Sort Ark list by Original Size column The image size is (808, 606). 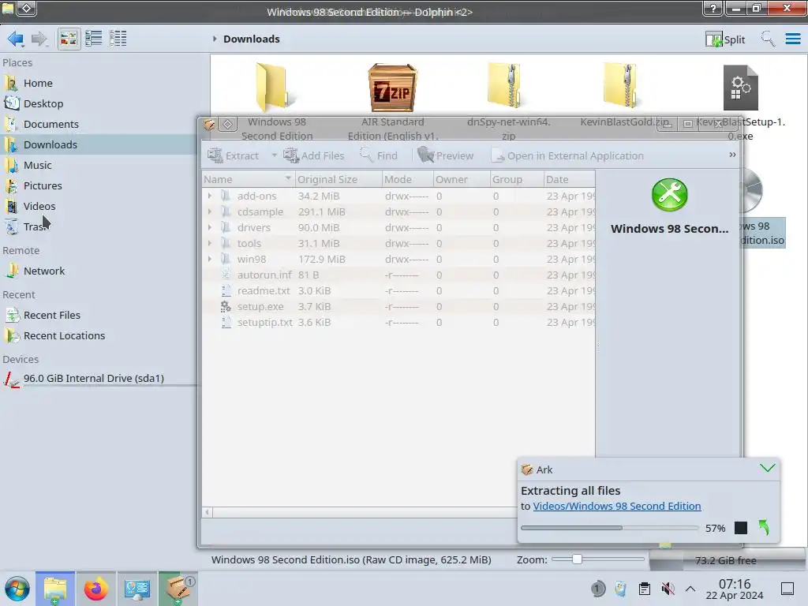[339, 179]
